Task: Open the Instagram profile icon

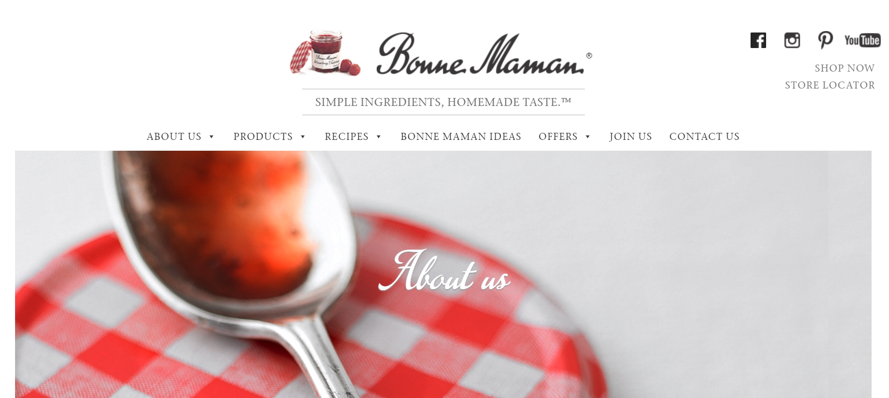Action: [792, 41]
